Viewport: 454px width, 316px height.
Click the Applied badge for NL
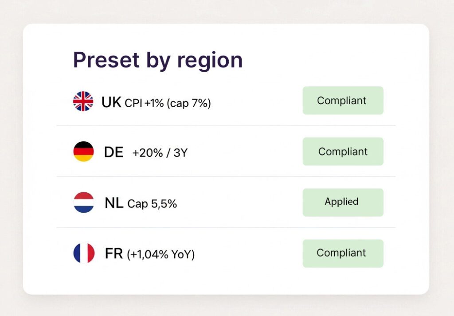pyautogui.click(x=342, y=202)
